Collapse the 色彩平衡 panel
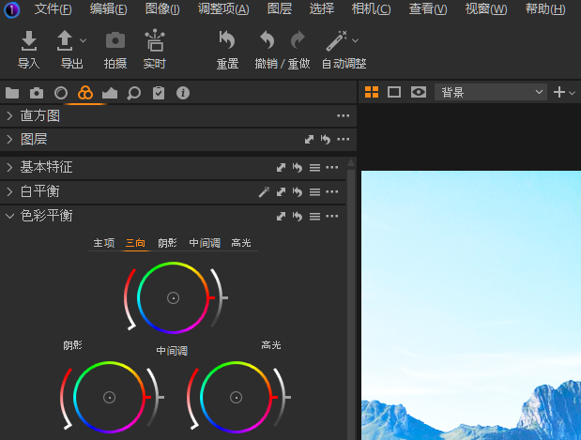581x440 pixels. 9,216
